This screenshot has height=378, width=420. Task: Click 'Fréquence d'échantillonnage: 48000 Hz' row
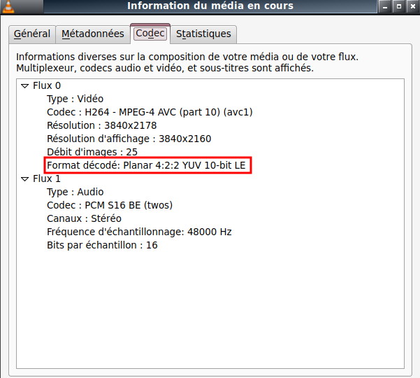point(139,232)
